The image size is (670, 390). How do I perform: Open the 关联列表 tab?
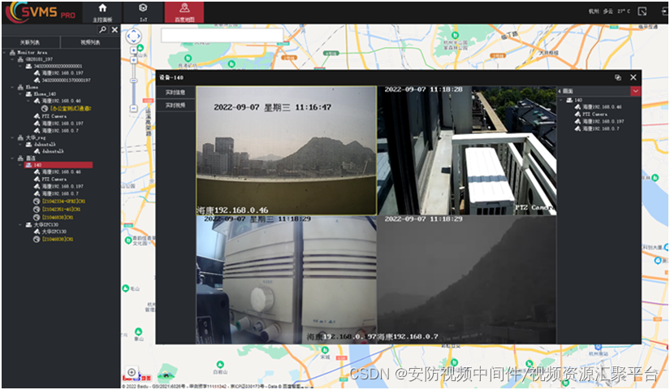coord(30,42)
